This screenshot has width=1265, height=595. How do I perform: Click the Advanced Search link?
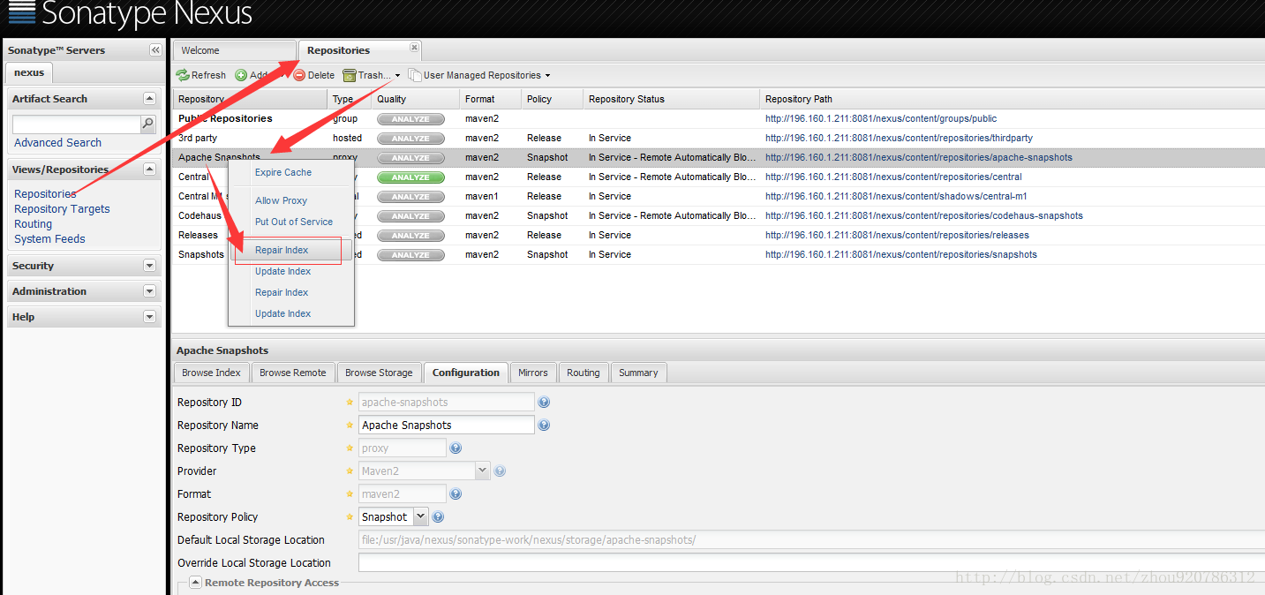pyautogui.click(x=57, y=142)
